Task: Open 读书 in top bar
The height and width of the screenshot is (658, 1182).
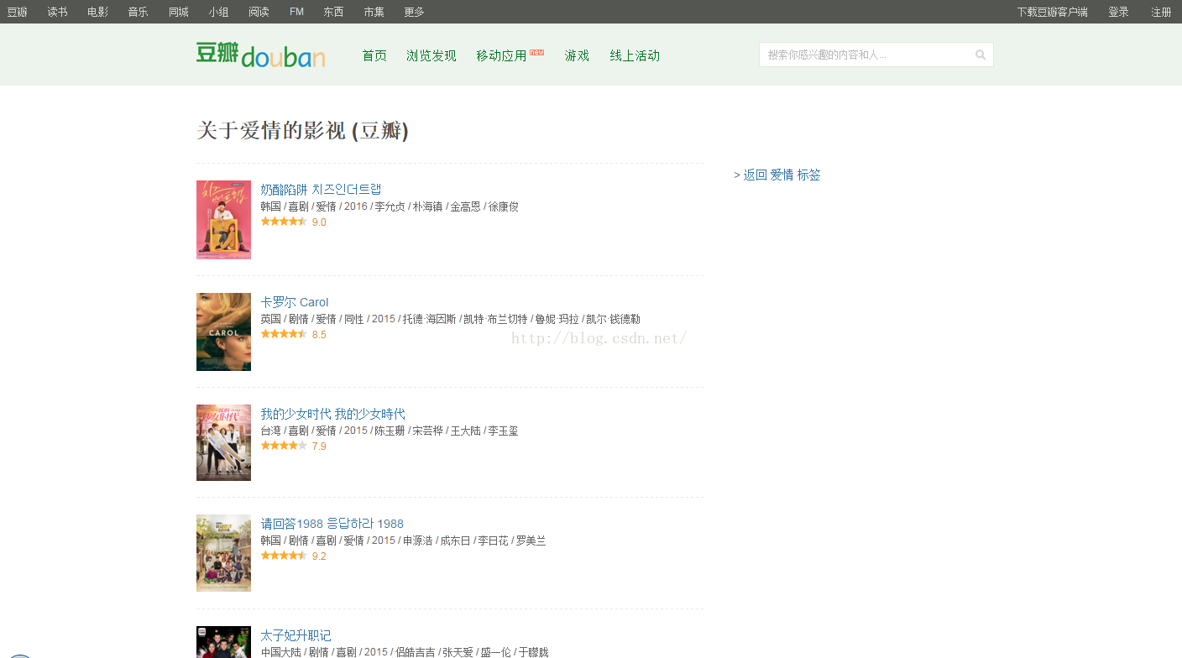Action: tap(57, 12)
